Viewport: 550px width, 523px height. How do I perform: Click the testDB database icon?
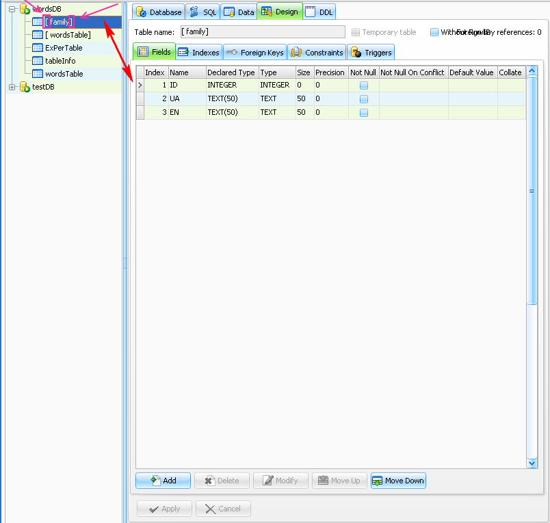pyautogui.click(x=25, y=87)
